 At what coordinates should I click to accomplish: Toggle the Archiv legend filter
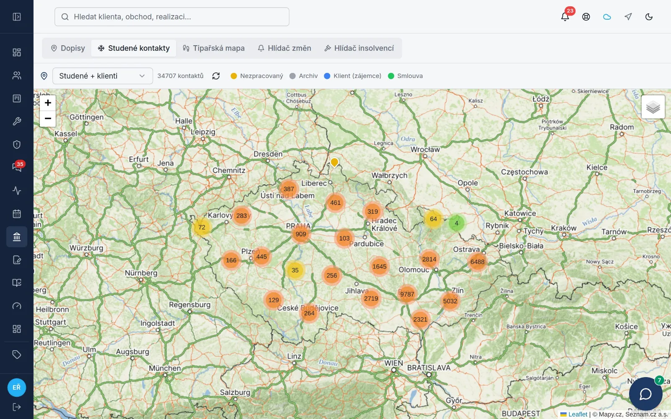[304, 76]
